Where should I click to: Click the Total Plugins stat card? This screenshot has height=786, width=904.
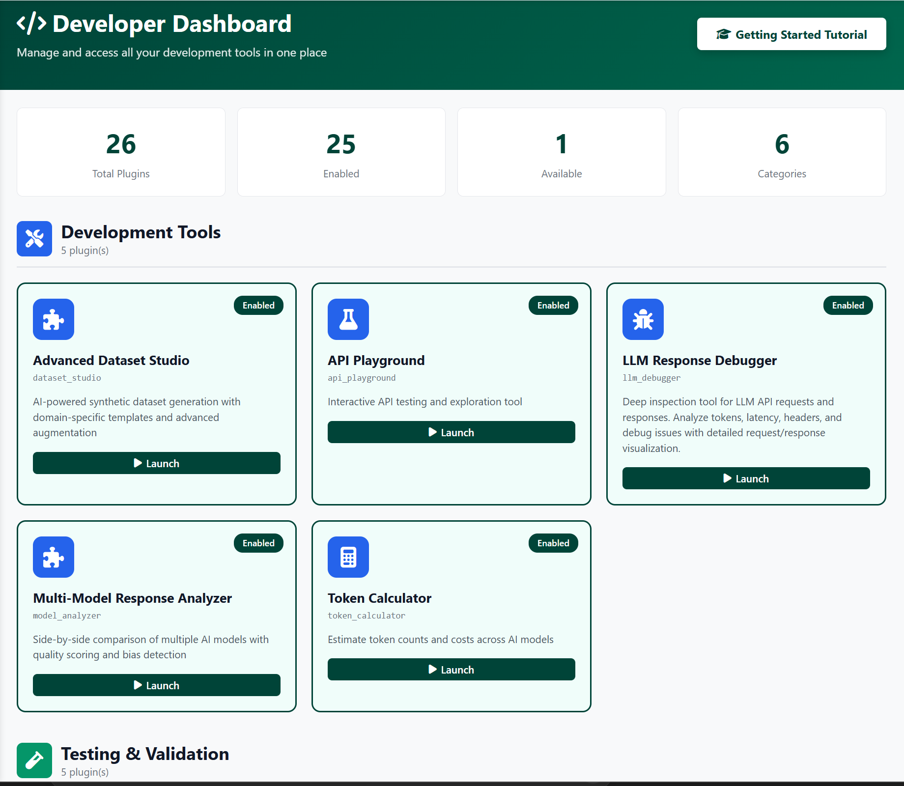coord(121,152)
